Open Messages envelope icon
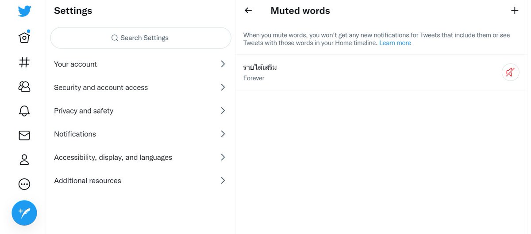The width and height of the screenshot is (531, 234). click(24, 136)
